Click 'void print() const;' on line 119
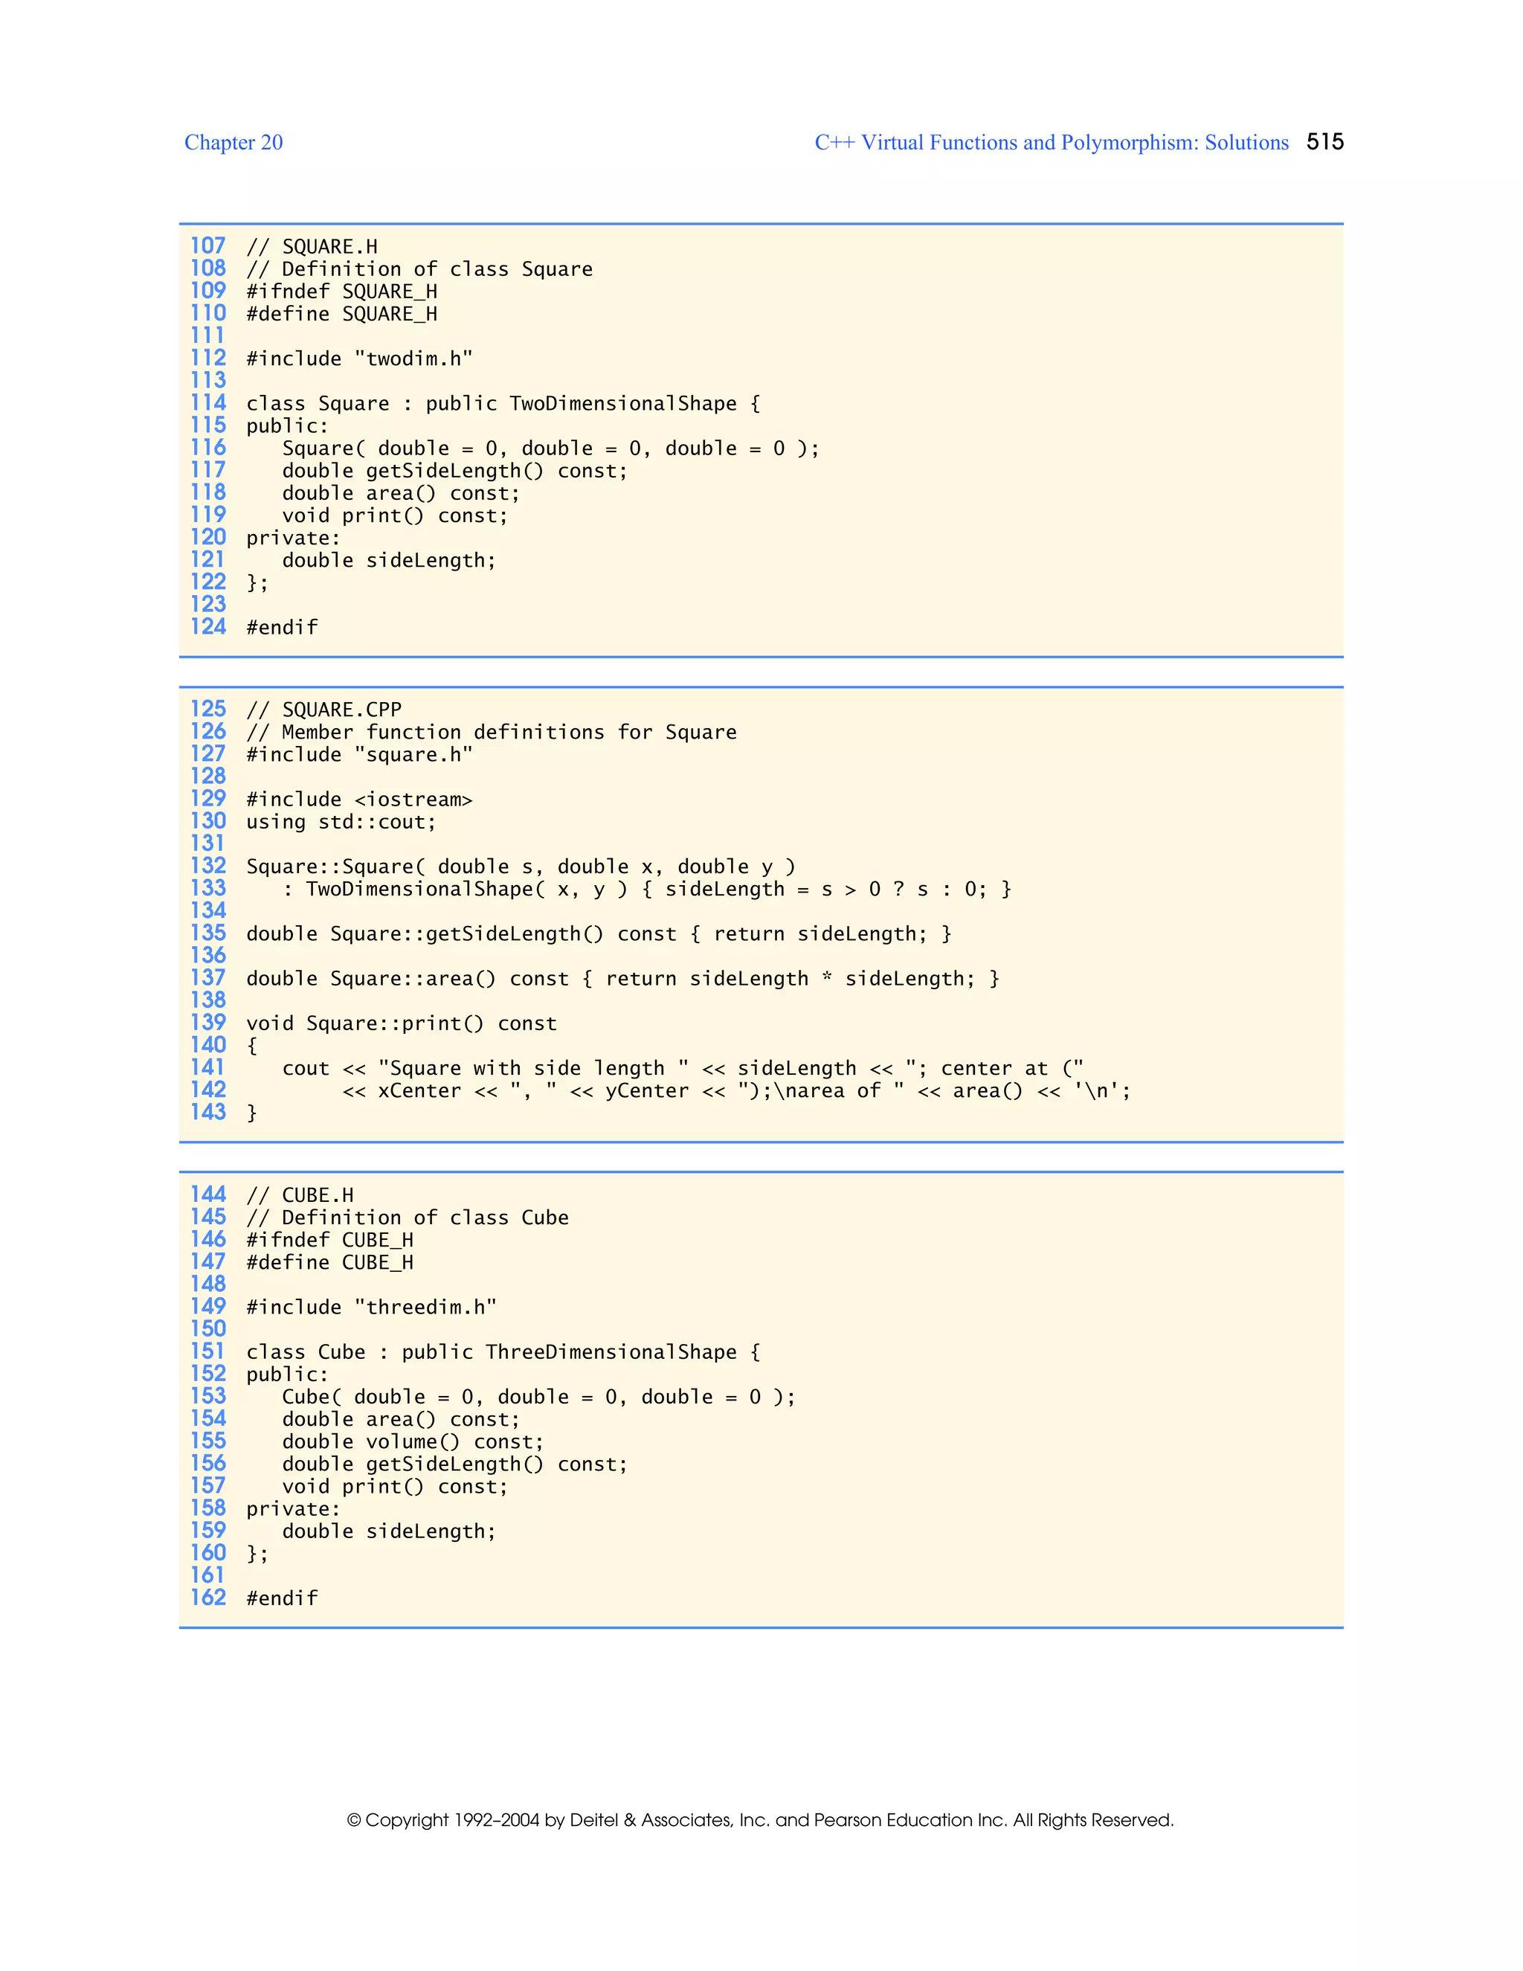1523x1971 pixels. [x=395, y=516]
